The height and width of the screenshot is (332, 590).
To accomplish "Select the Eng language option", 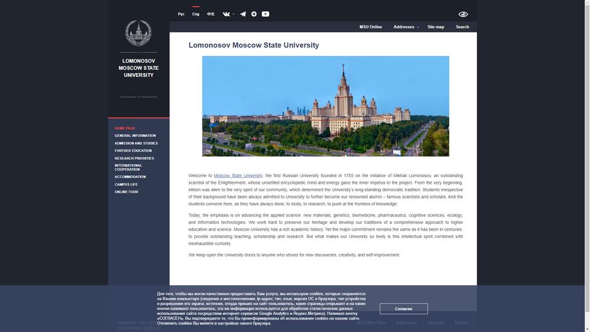I will click(195, 14).
